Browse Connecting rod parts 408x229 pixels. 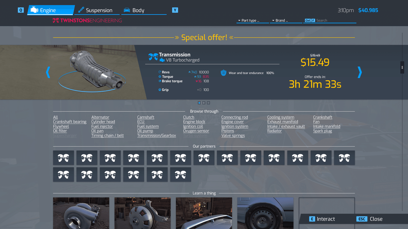pyautogui.click(x=235, y=117)
